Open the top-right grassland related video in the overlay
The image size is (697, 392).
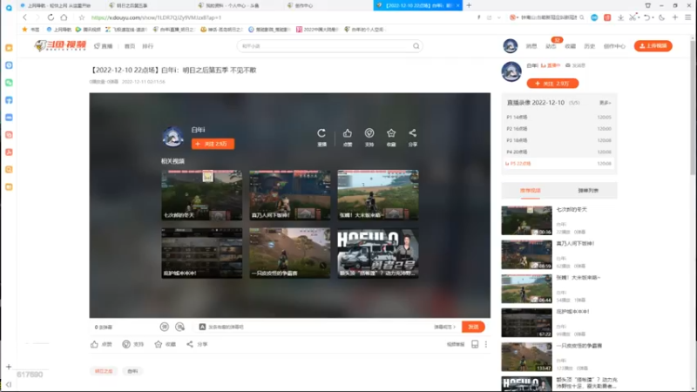[x=378, y=195]
